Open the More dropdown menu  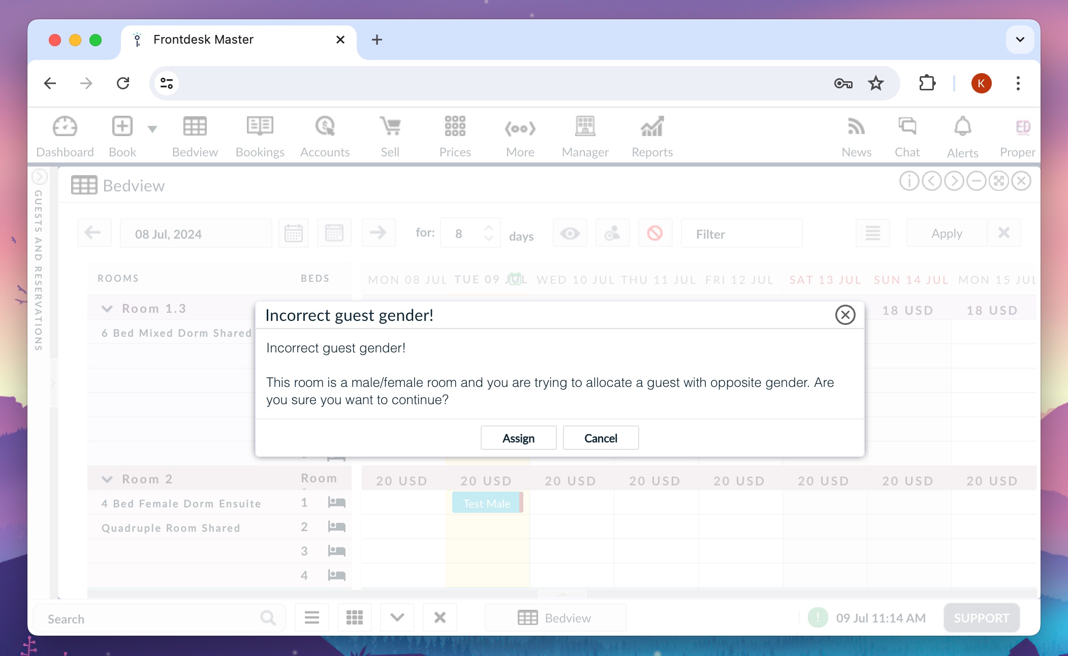click(519, 136)
